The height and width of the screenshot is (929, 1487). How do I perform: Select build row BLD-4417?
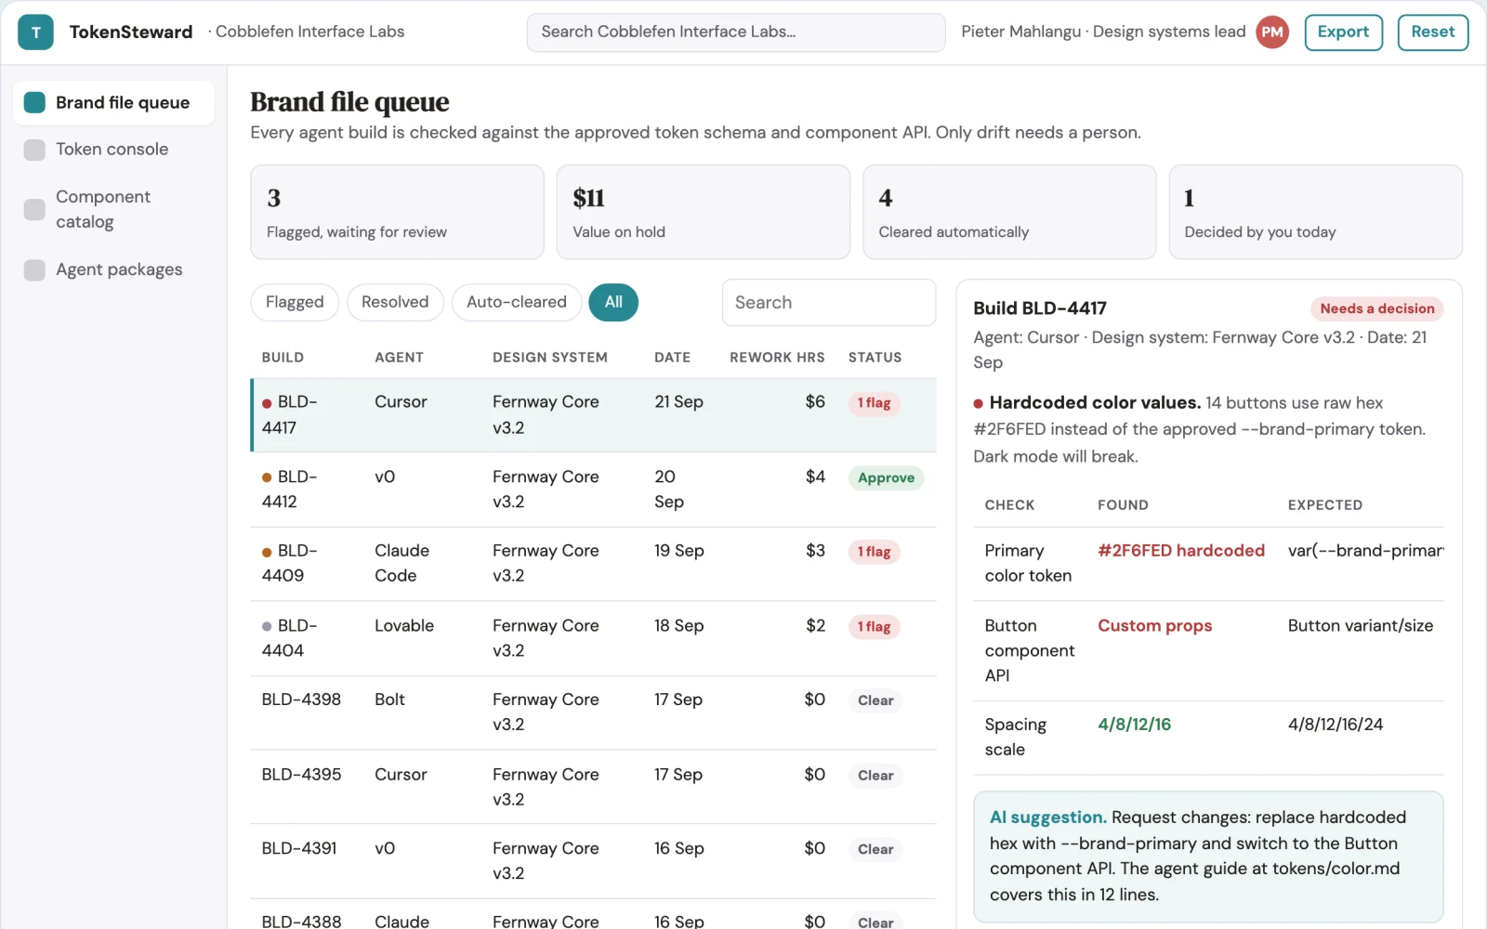click(x=594, y=415)
